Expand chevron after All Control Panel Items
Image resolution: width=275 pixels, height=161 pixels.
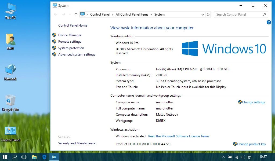[151, 14]
